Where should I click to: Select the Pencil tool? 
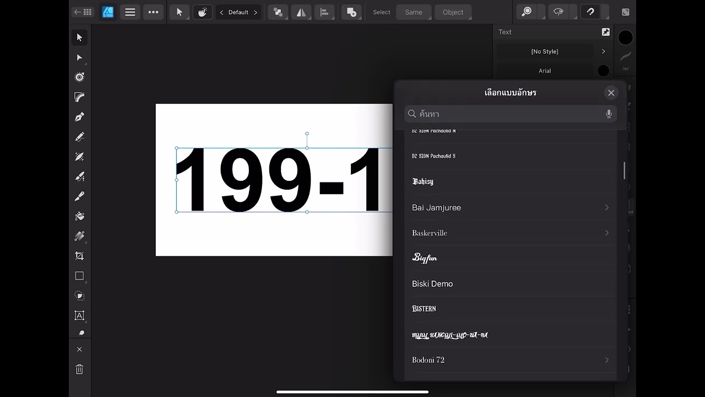tap(79, 137)
